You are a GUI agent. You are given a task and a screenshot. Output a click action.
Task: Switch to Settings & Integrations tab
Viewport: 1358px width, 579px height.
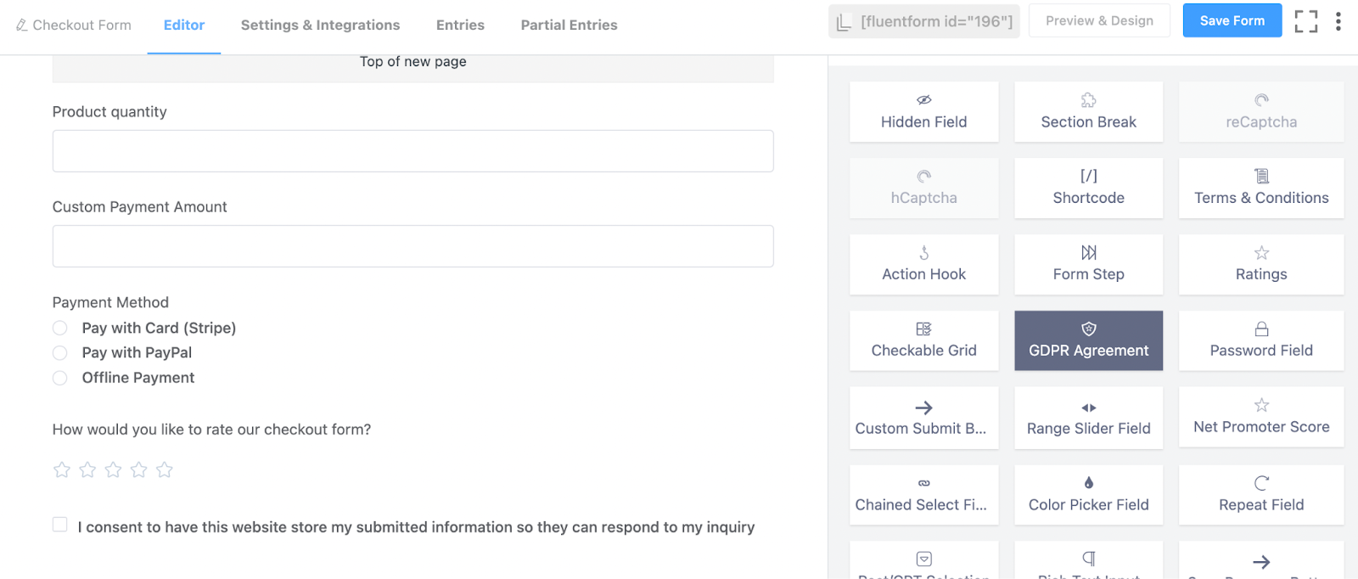point(320,25)
